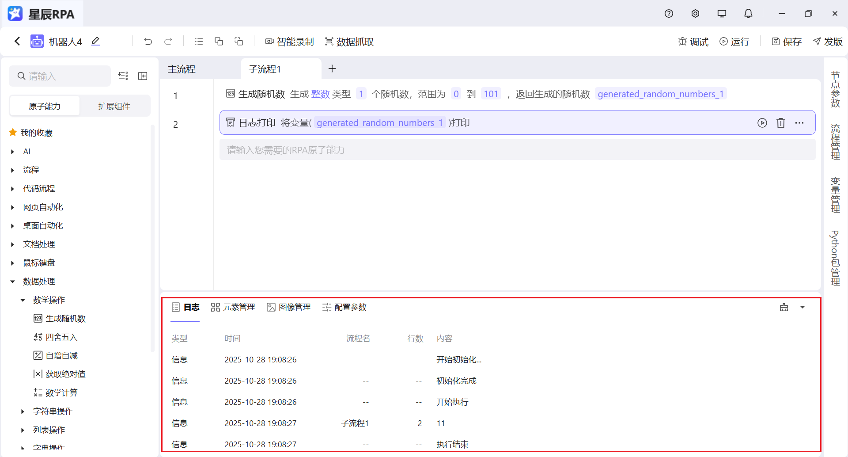Screen dimensions: 848x457
Task: Click the 运行 button
Action: (x=734, y=42)
